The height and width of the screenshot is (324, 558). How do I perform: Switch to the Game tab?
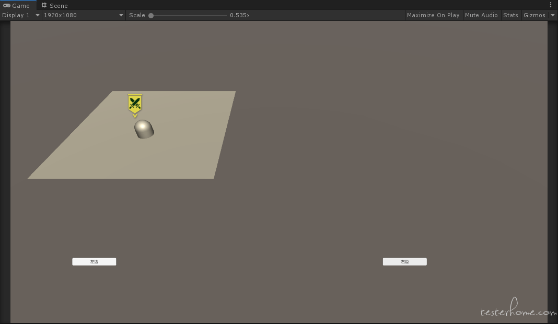(18, 5)
